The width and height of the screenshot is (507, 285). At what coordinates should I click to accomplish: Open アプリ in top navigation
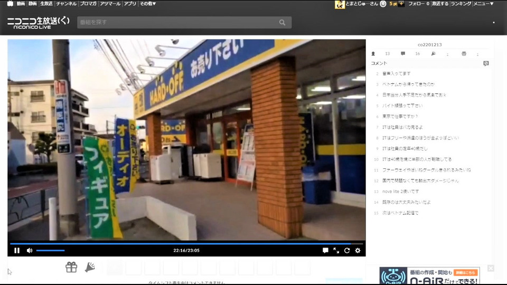pyautogui.click(x=130, y=4)
